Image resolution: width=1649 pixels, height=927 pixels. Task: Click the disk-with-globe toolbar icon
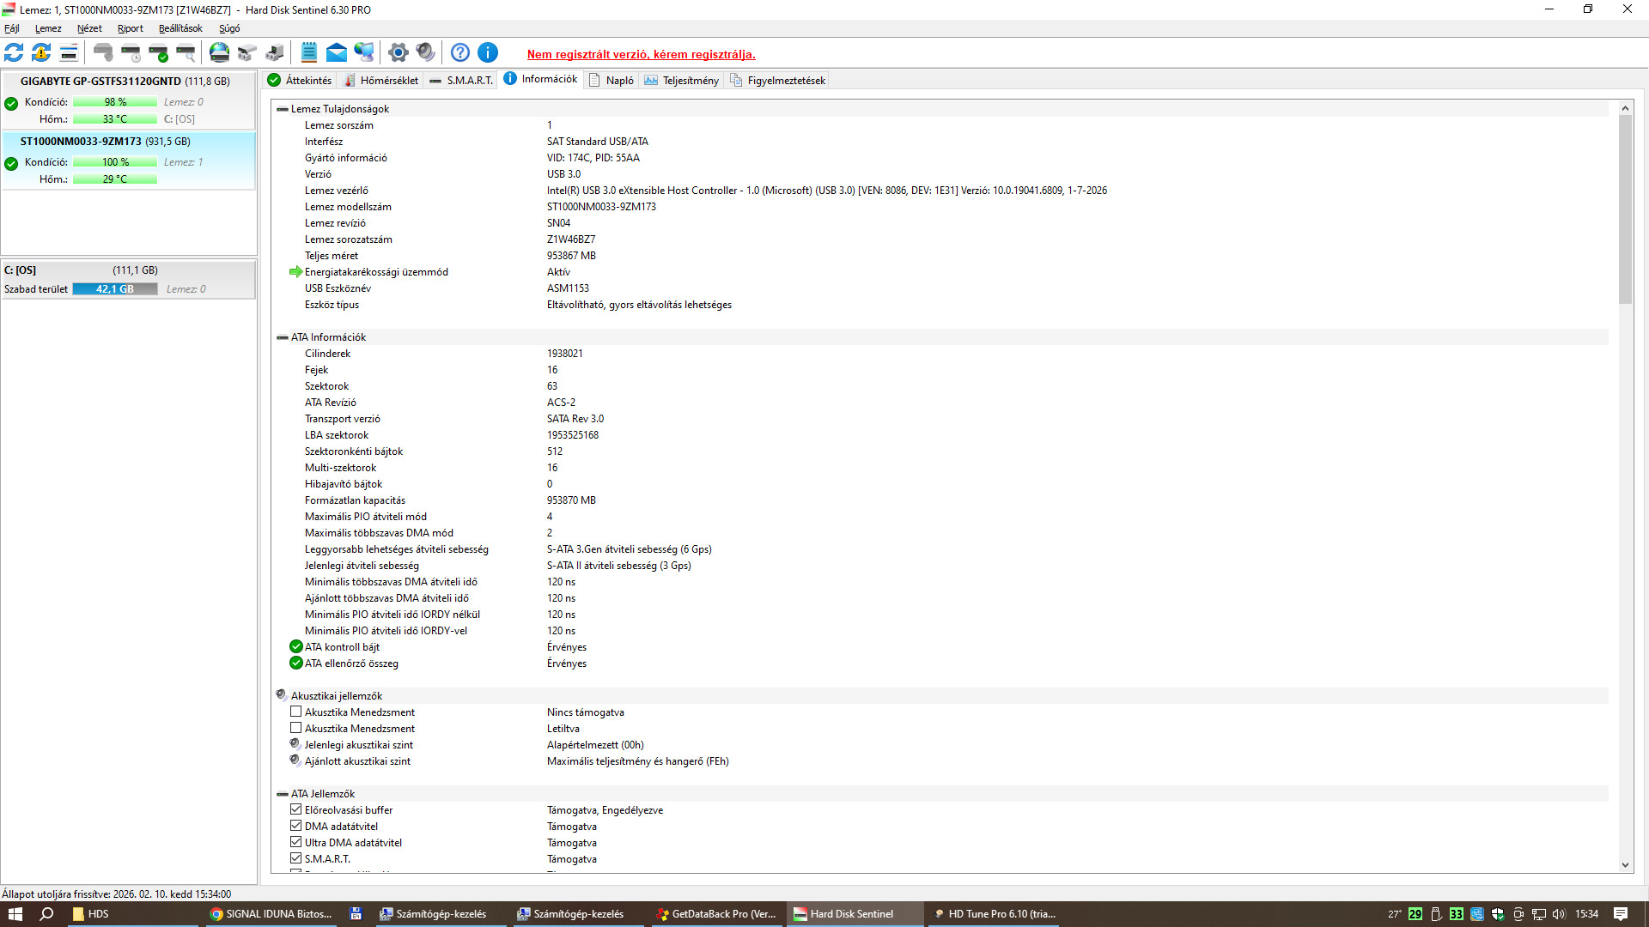(x=220, y=53)
